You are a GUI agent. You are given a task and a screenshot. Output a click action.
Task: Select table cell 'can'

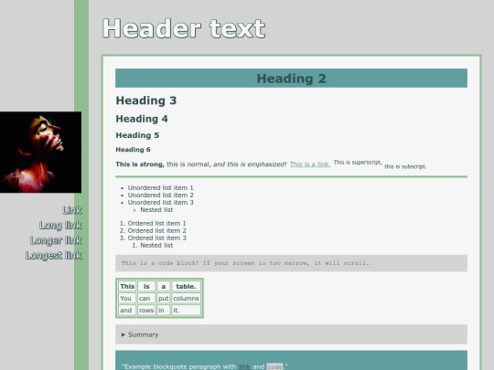(146, 298)
